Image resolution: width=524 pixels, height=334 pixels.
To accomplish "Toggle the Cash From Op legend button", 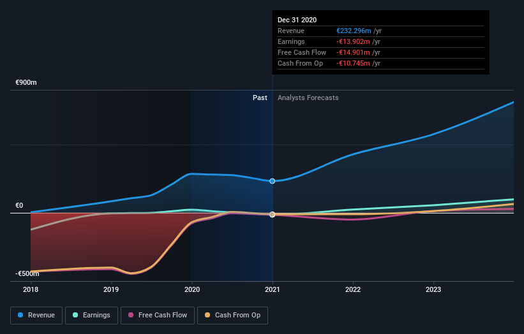I will (232, 316).
